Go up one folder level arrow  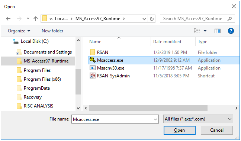36,19
